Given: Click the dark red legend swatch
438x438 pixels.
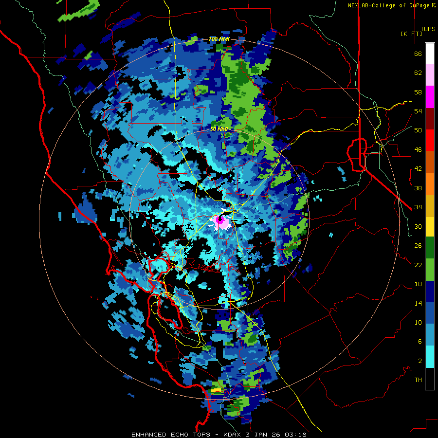Looking at the screenshot, I should pyautogui.click(x=430, y=118).
